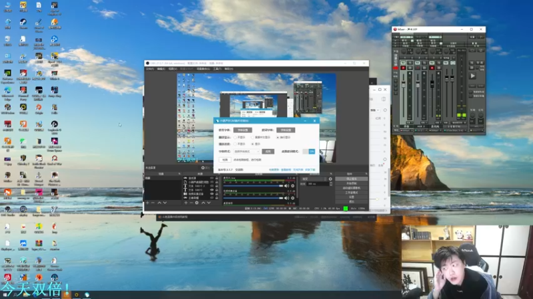
Task: Mute the 麦克风/Aux track speaker icon
Action: [287, 186]
